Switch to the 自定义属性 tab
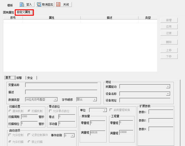Viewport: 185px width, 146px height. [x=24, y=12]
